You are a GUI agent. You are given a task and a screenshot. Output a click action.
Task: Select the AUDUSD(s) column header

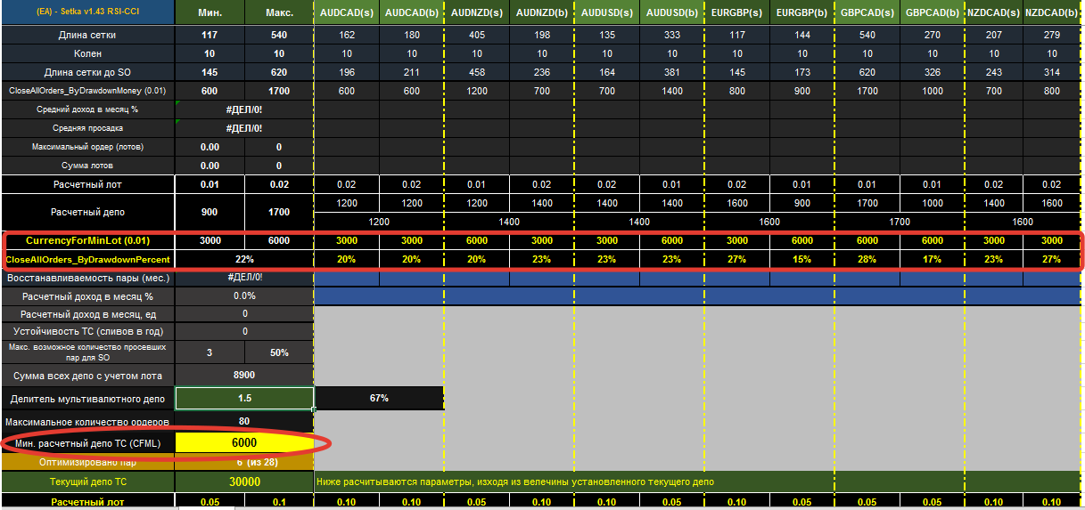(606, 13)
